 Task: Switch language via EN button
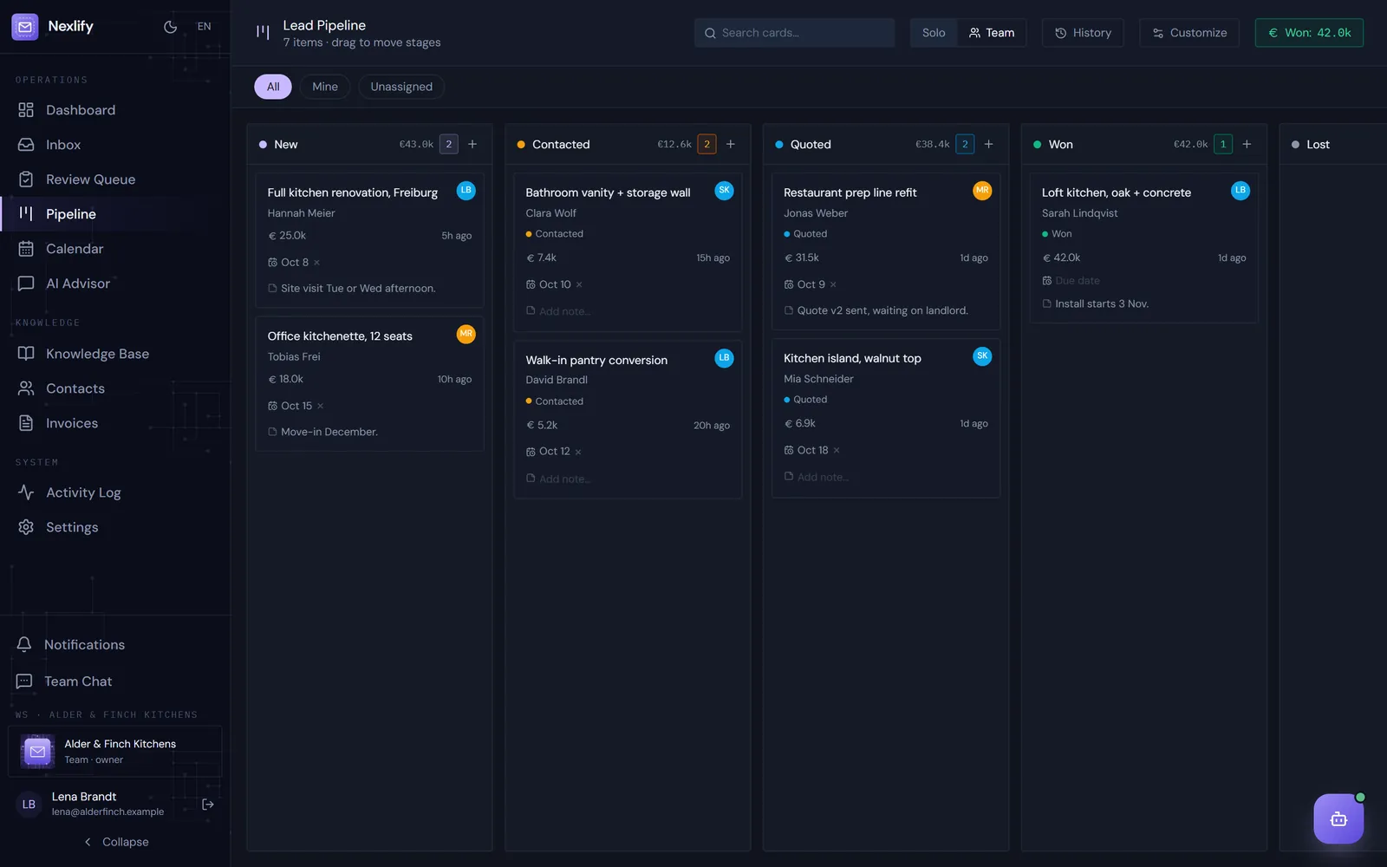(x=204, y=27)
